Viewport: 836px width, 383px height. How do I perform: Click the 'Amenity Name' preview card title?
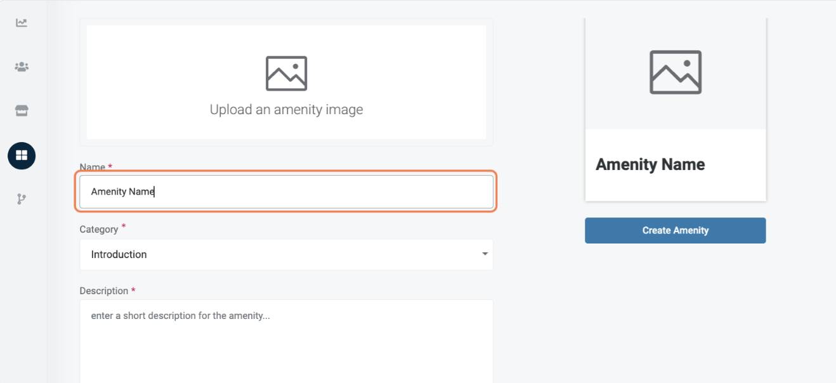coord(650,165)
